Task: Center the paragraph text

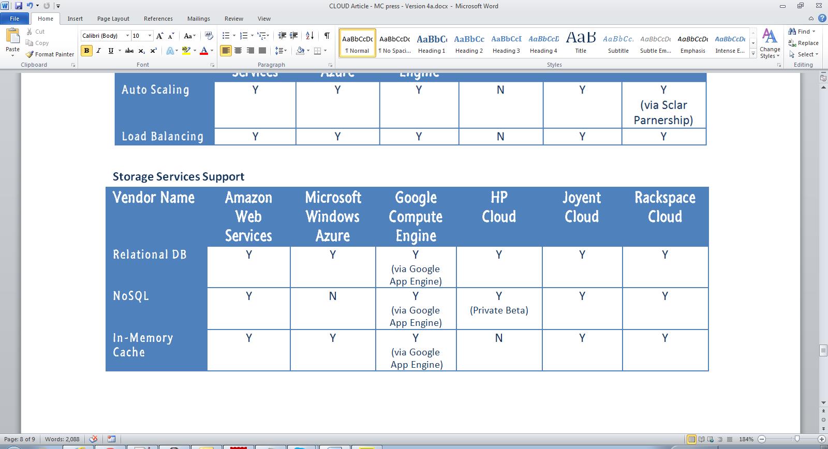Action: tap(238, 51)
